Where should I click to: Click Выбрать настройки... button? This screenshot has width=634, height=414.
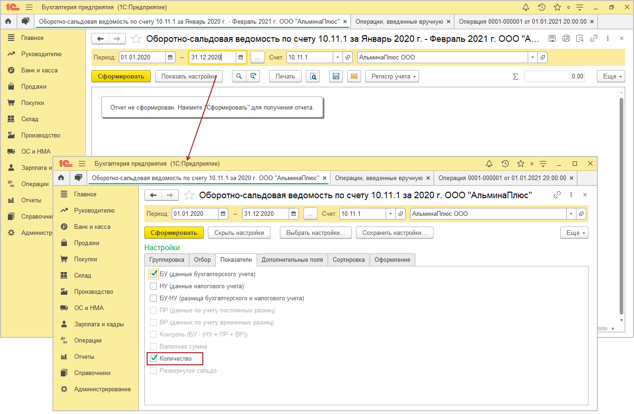316,233
